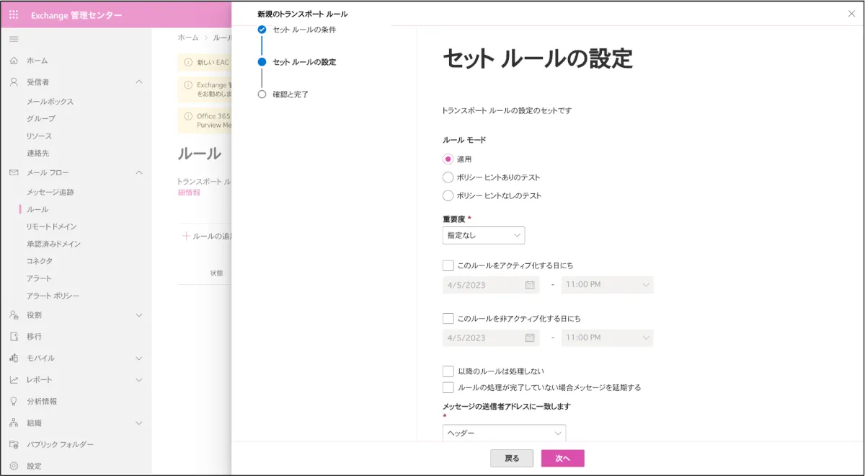Click the Settings gear icon in sidebar

coord(14,466)
